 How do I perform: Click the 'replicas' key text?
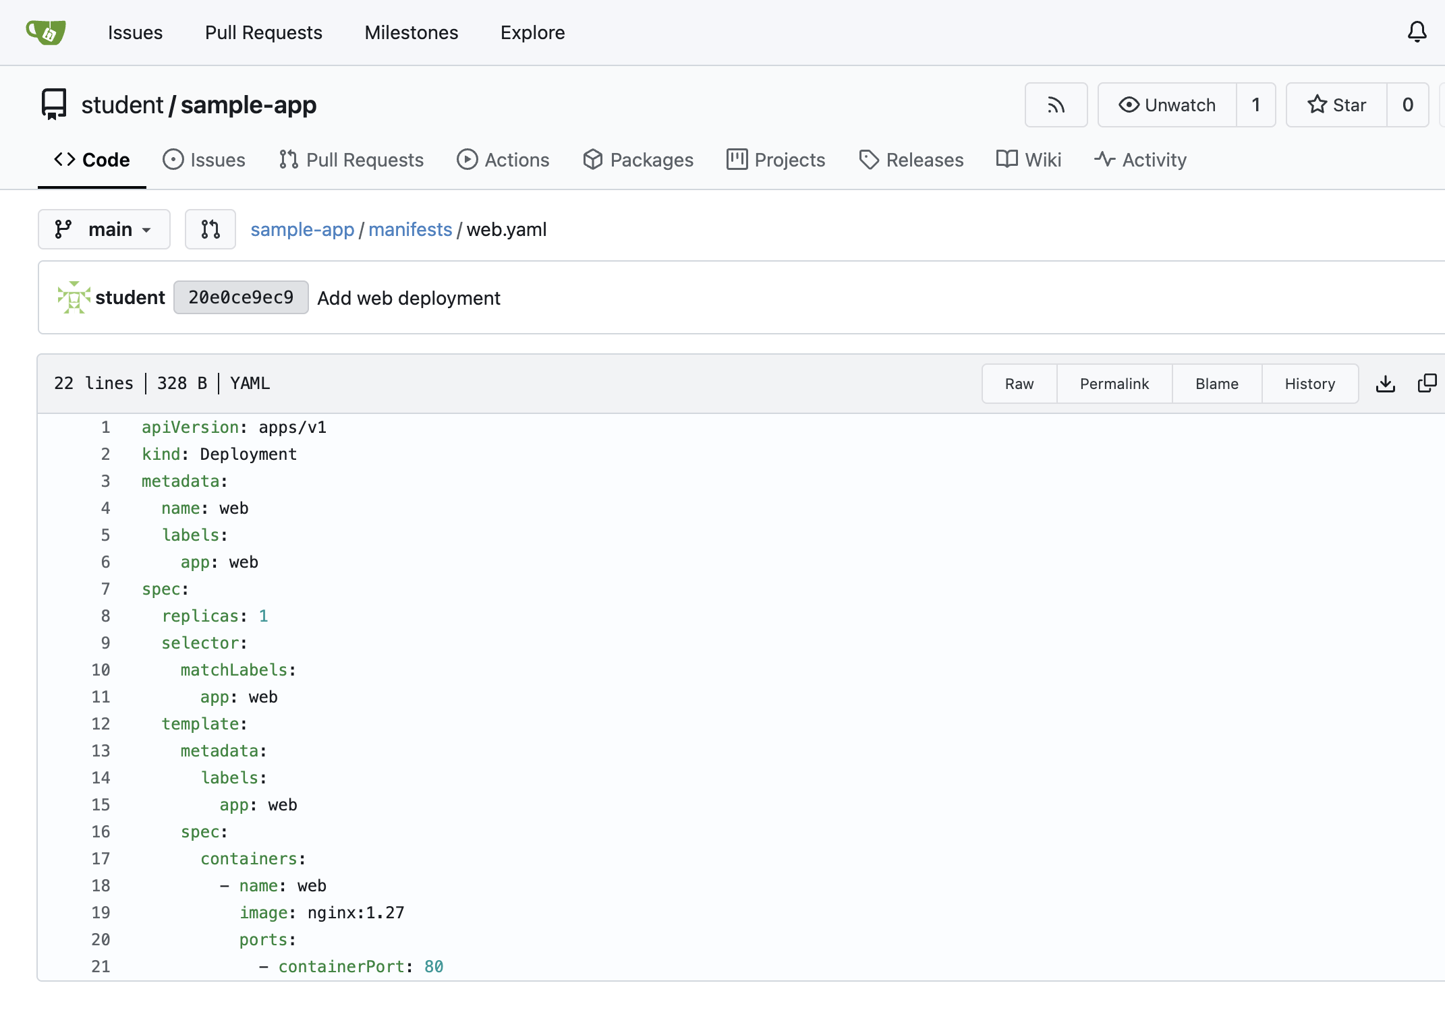tap(200, 616)
